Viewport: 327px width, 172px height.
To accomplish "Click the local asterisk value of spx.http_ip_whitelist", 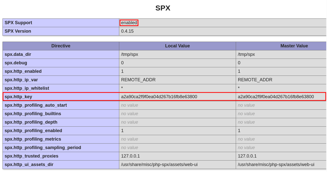I will point(122,88).
